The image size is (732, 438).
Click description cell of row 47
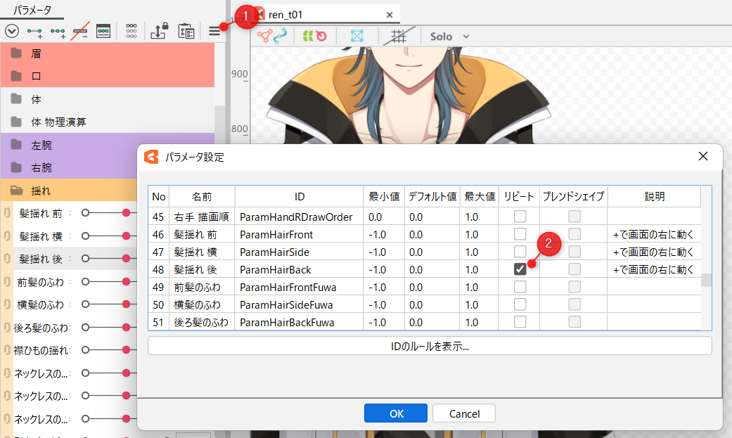point(654,252)
